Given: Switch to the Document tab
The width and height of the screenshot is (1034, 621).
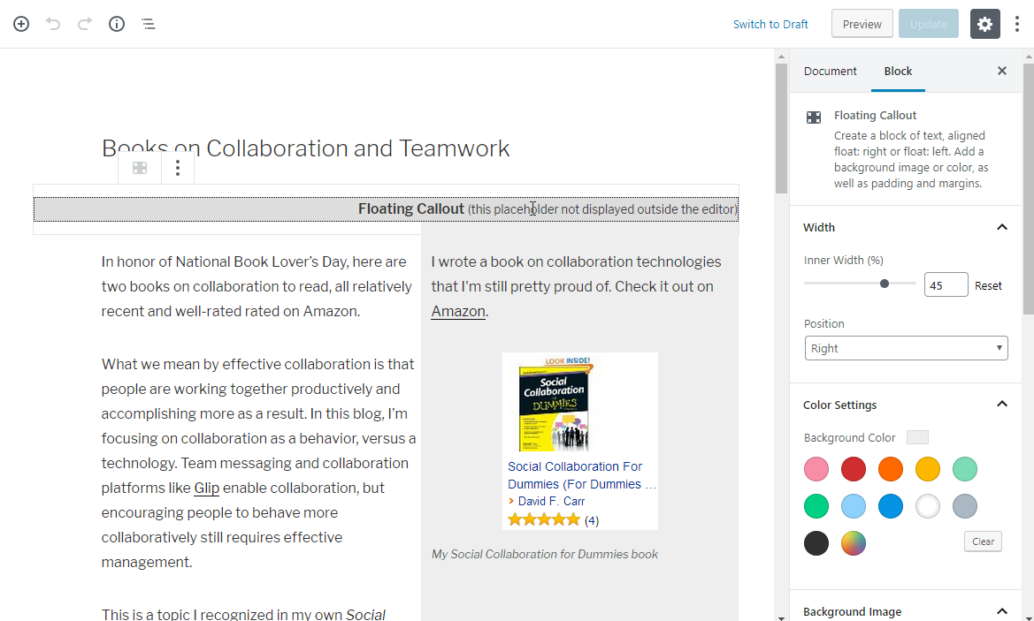Looking at the screenshot, I should [x=831, y=72].
